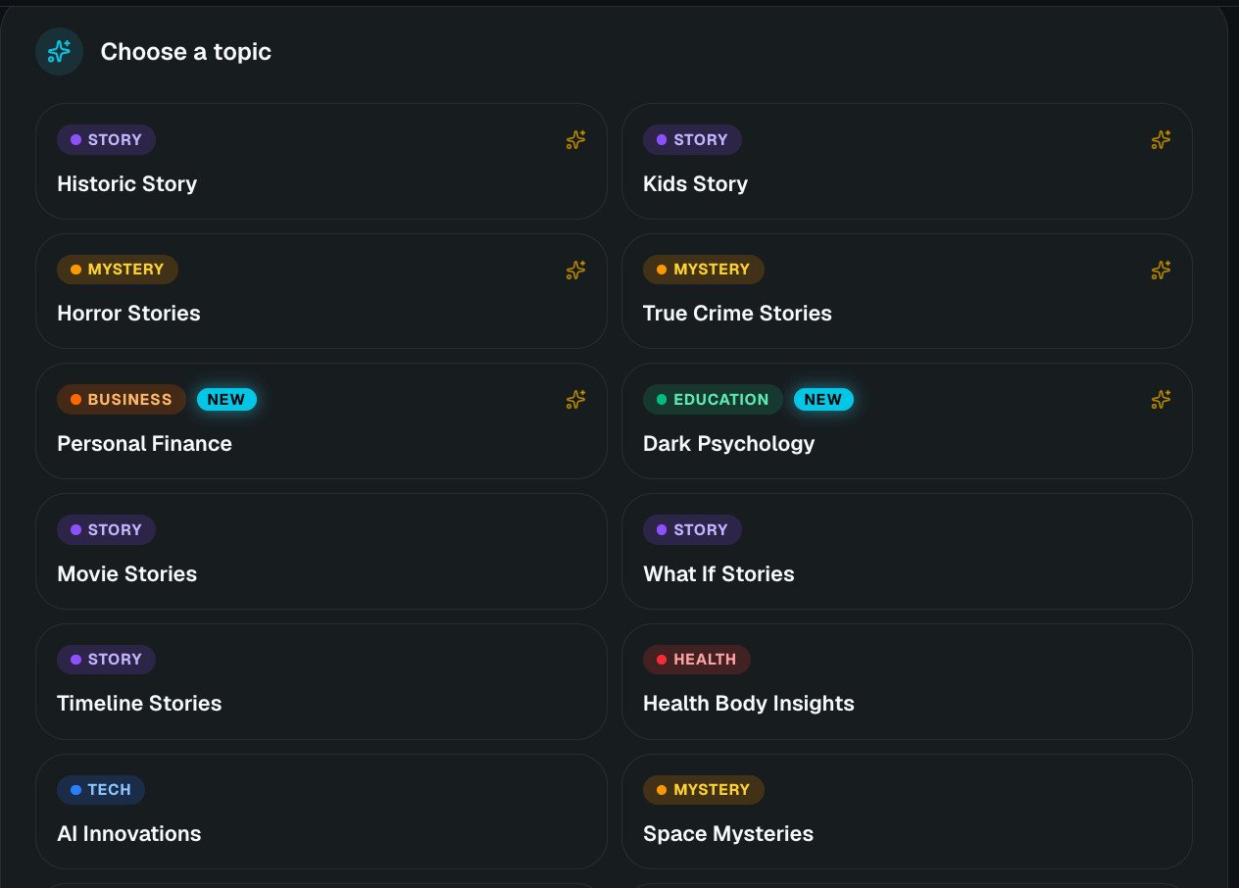The image size is (1239, 888).
Task: Click the EDUCATION tag on Dark Psychology
Action: [x=713, y=400]
